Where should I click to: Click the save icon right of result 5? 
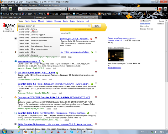pos(96,83)
